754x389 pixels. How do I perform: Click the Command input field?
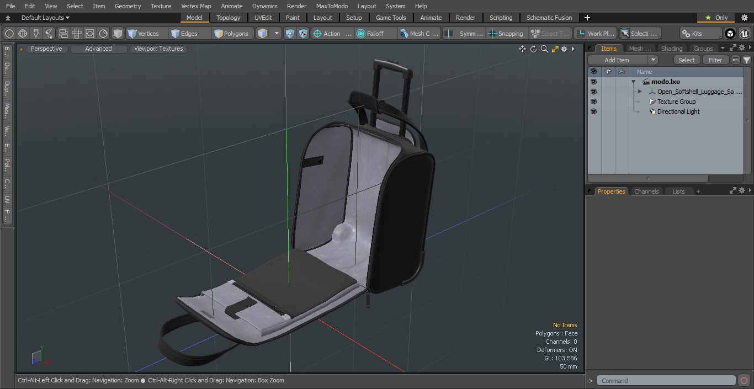click(x=666, y=381)
